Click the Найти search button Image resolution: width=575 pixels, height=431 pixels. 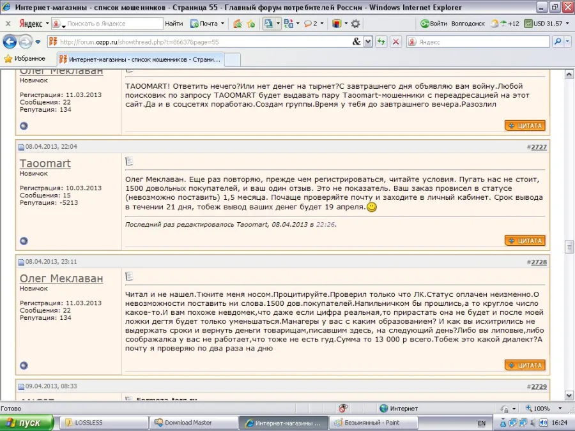click(x=174, y=24)
